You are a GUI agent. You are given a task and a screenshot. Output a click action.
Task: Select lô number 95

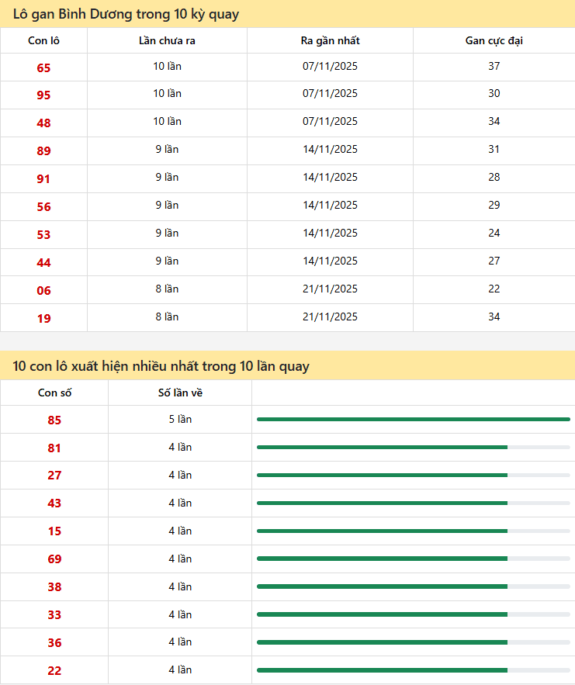coord(43,95)
